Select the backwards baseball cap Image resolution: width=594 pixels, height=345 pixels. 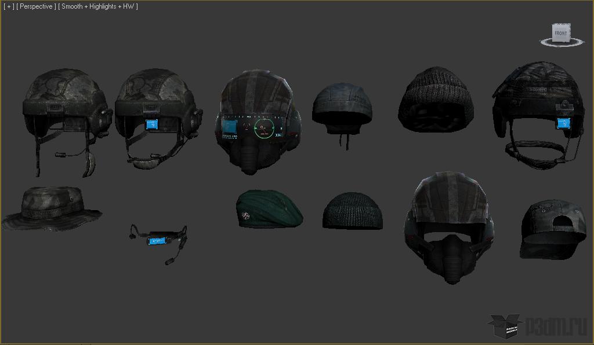point(548,229)
